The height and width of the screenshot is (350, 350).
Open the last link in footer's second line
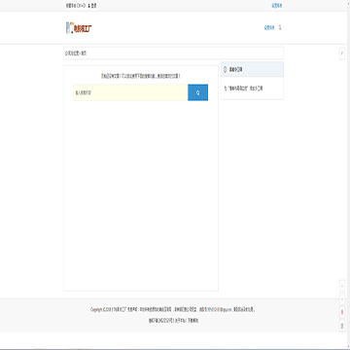[x=193, y=321]
